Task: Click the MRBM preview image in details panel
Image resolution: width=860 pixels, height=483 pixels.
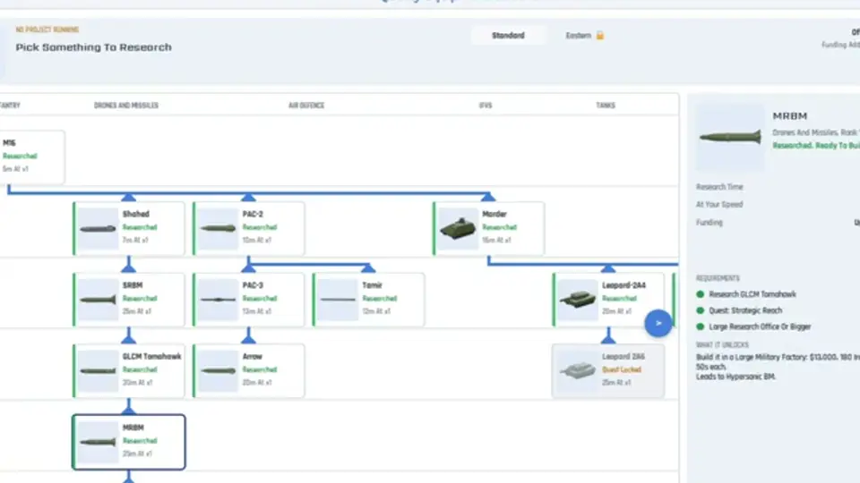Action: pos(729,137)
